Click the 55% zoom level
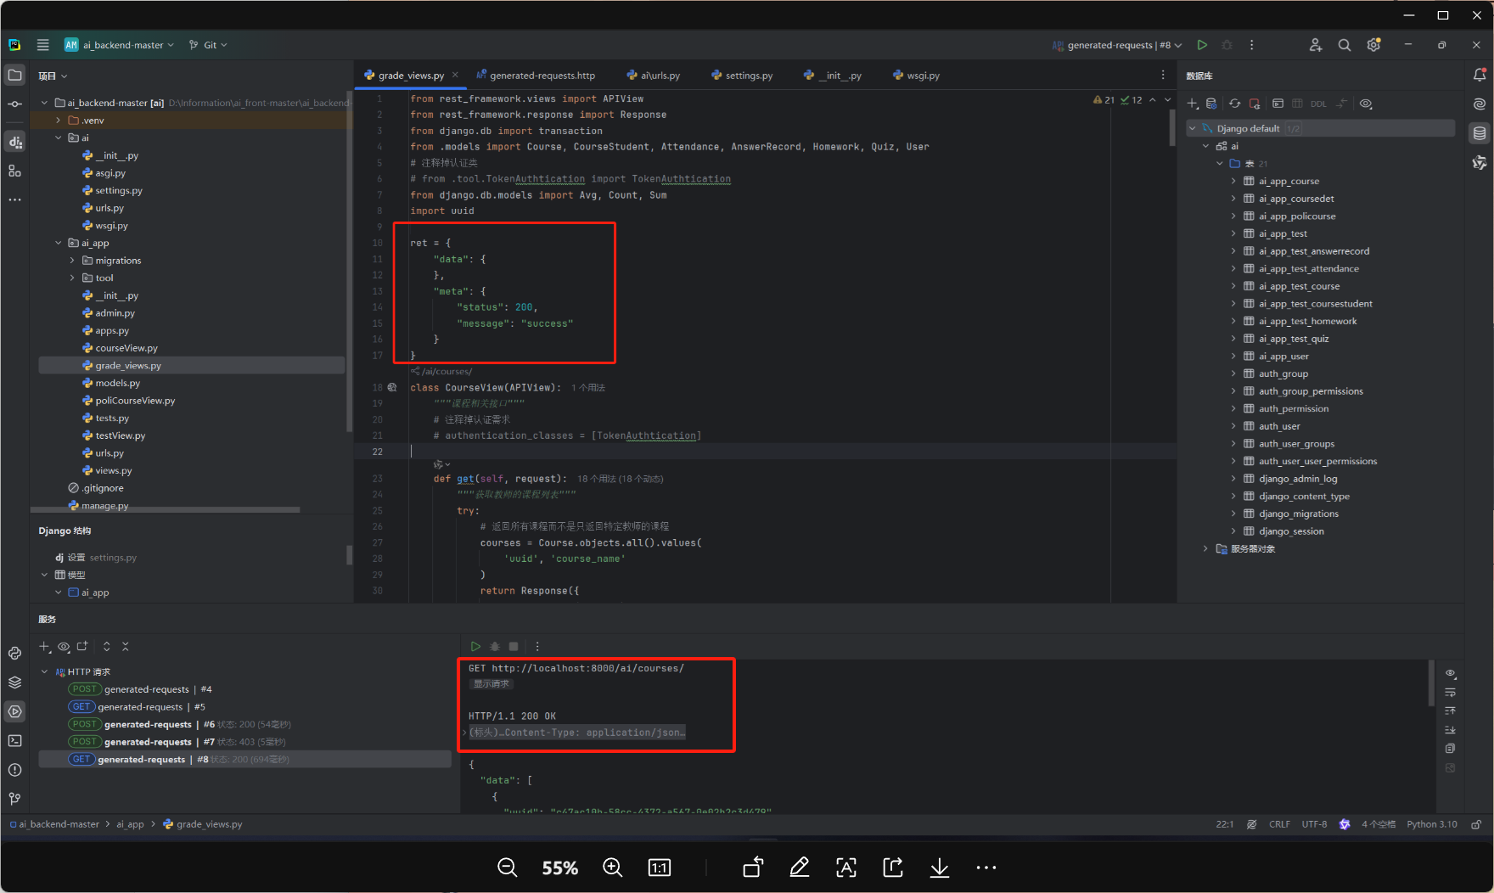 [x=560, y=868]
